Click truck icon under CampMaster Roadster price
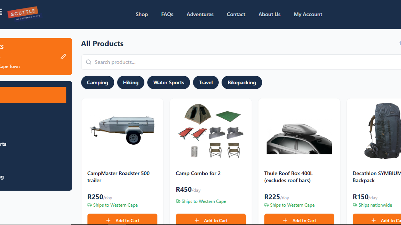This screenshot has height=225, width=401. pyautogui.click(x=90, y=205)
